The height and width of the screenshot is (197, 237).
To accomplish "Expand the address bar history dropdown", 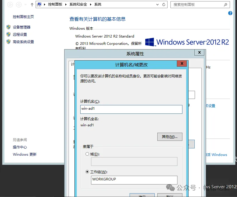I will coord(158,5).
